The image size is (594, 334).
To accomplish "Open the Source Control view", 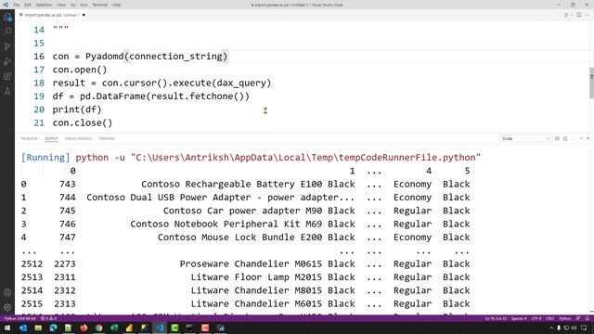I will click(x=7, y=46).
